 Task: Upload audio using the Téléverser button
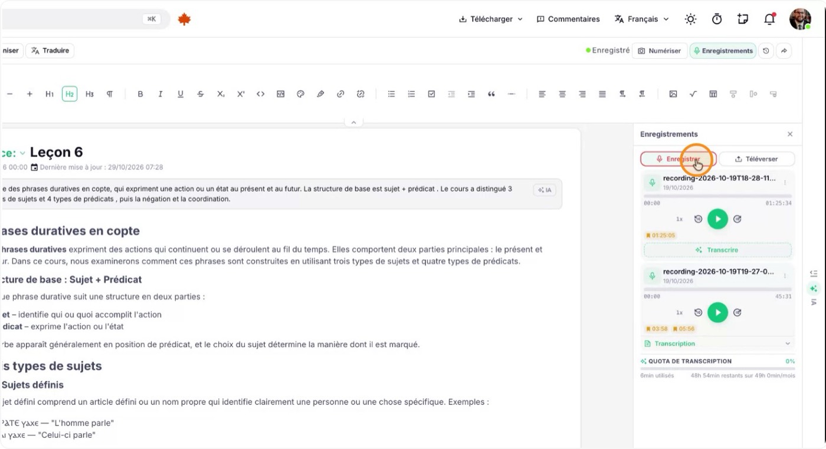click(x=757, y=159)
